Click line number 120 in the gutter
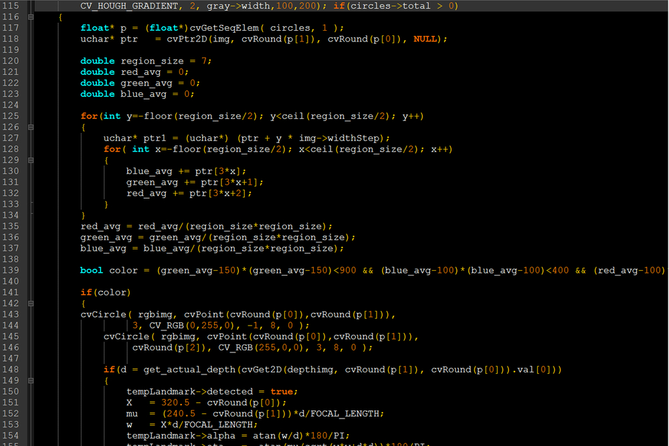Screen dimensions: 669x446 point(11,61)
